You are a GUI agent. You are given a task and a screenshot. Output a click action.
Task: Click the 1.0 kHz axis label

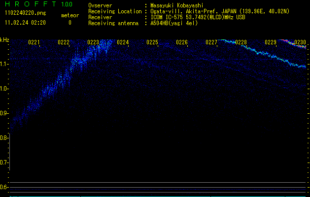pyautogui.click(x=4, y=89)
